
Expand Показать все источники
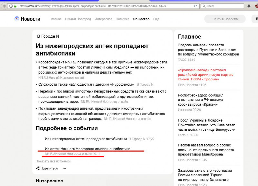coord(53,161)
